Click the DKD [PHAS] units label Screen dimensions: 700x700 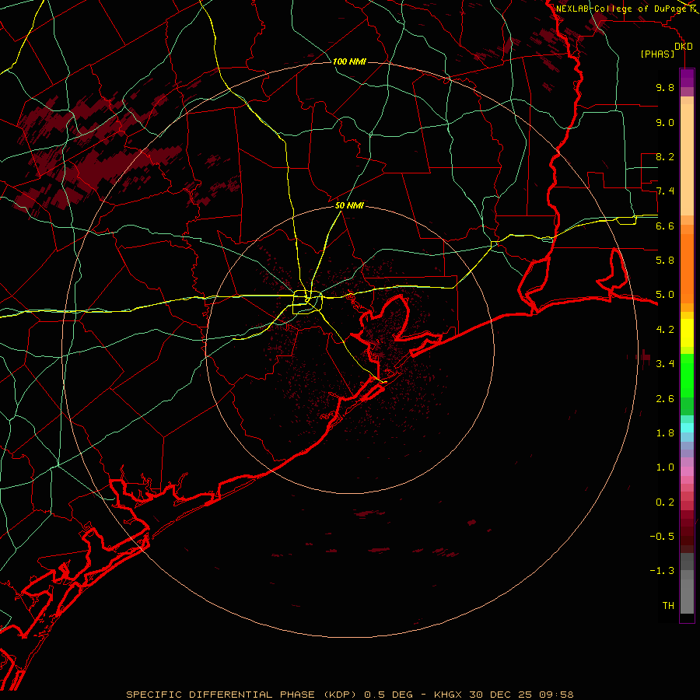[666, 50]
